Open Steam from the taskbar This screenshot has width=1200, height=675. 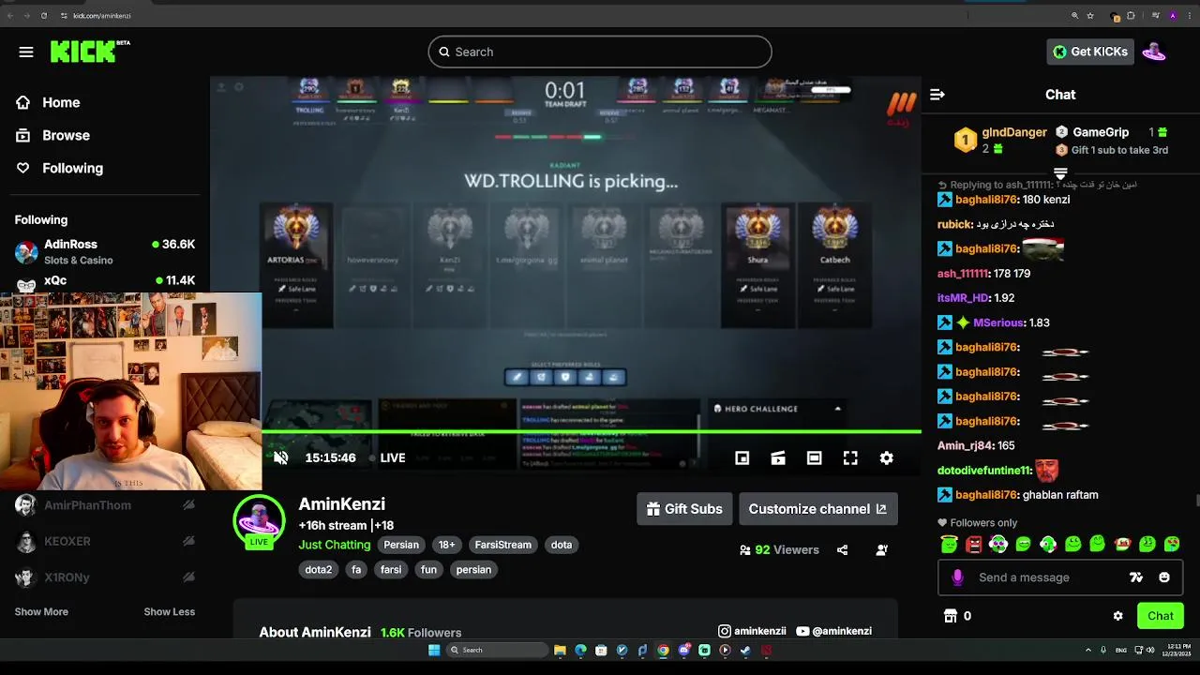click(745, 650)
